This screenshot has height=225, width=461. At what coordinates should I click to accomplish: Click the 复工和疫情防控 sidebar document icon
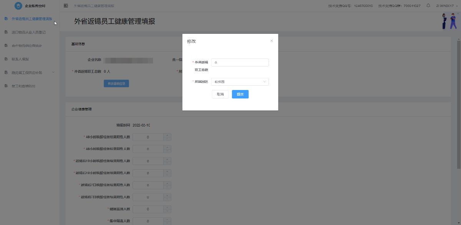coord(6,86)
